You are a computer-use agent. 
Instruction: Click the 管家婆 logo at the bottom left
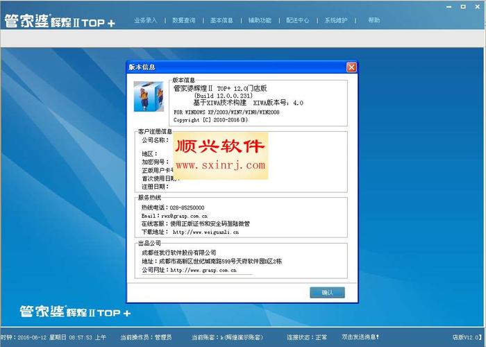point(75,312)
